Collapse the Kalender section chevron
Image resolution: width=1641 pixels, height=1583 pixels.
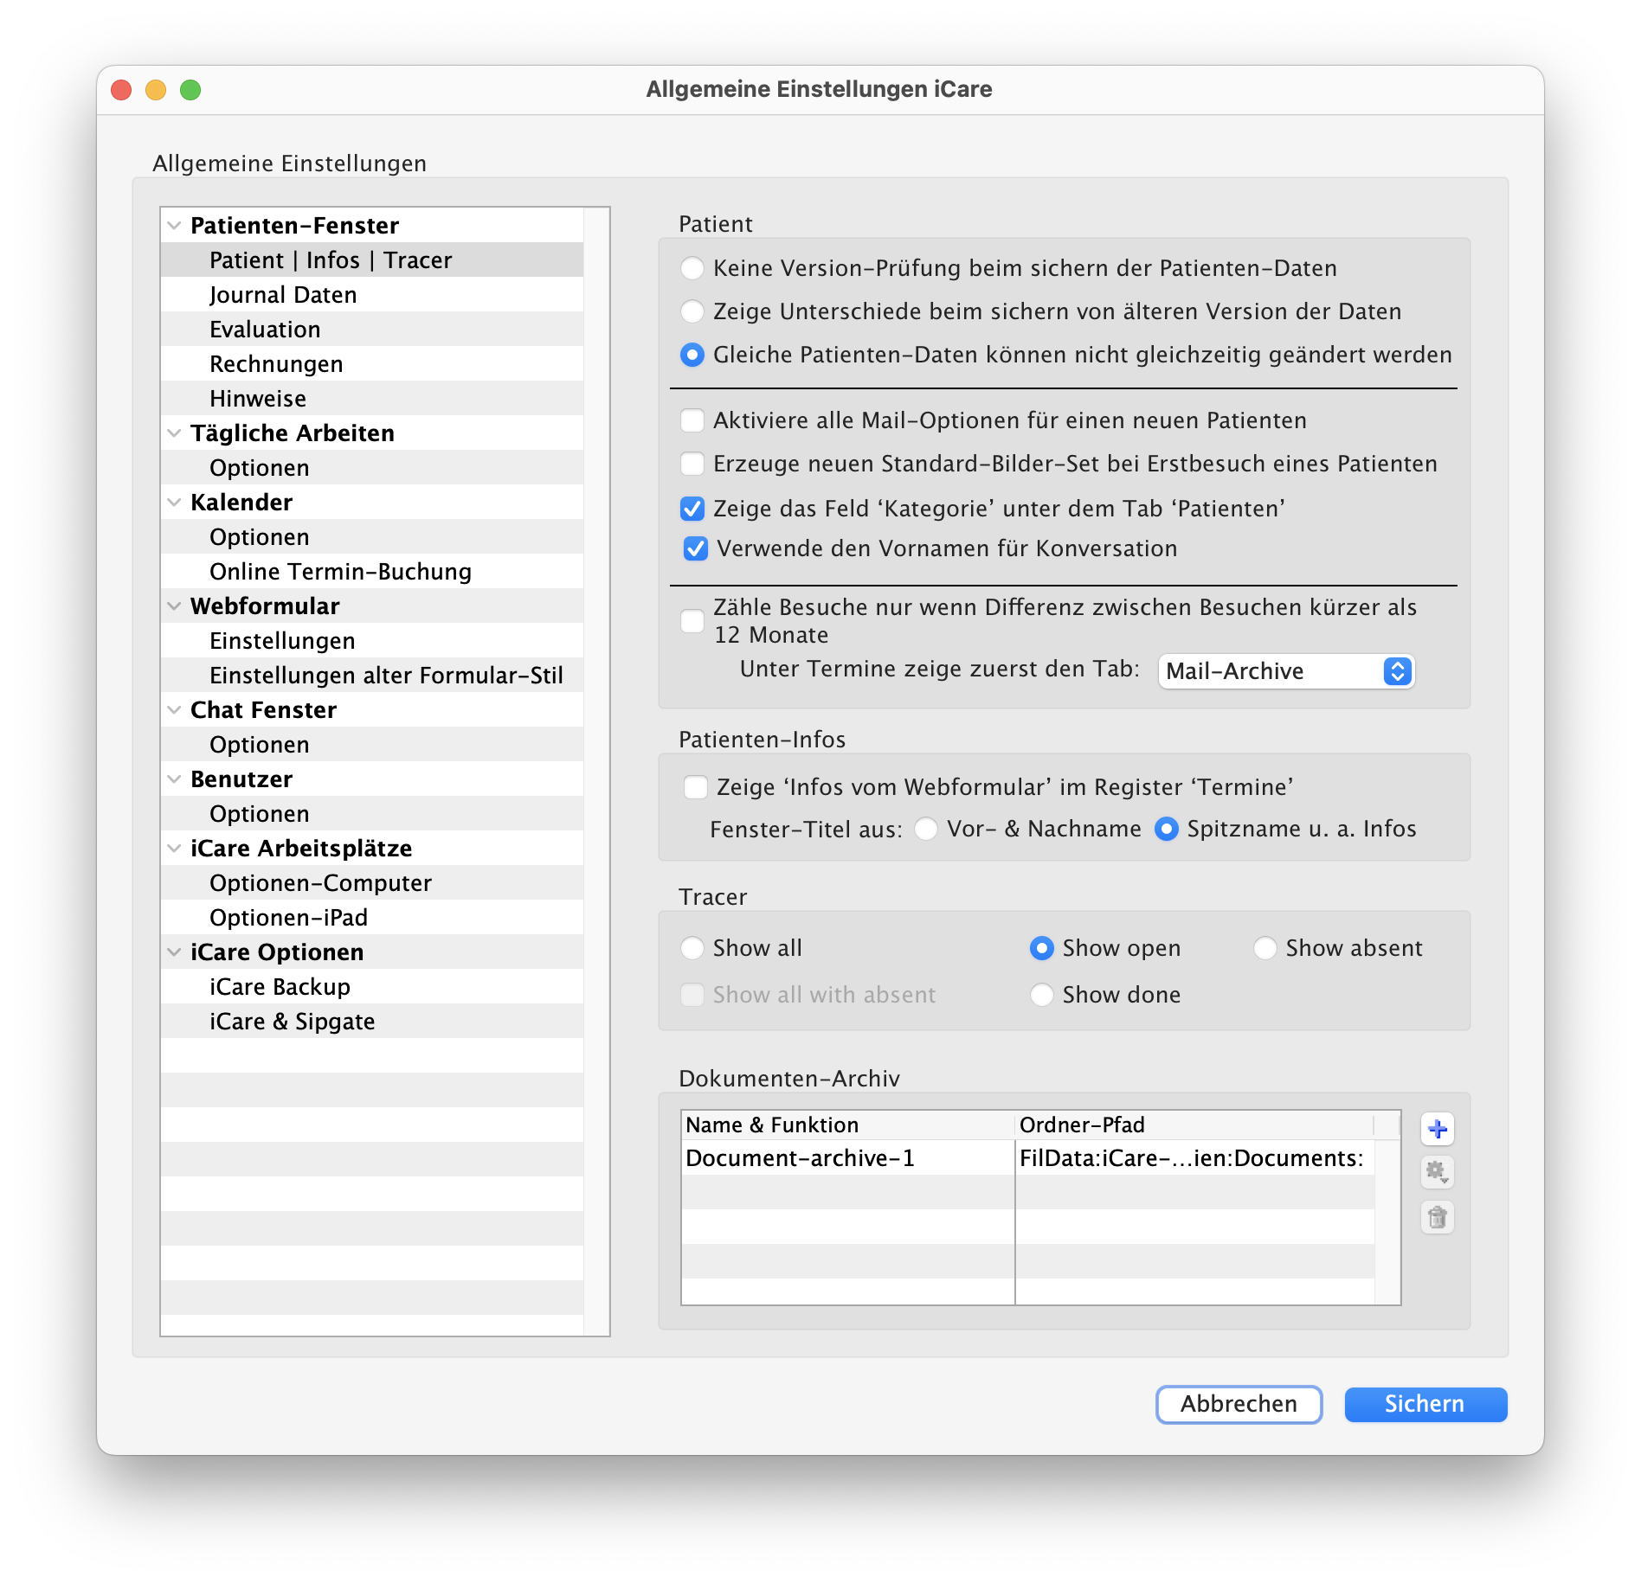(x=174, y=503)
